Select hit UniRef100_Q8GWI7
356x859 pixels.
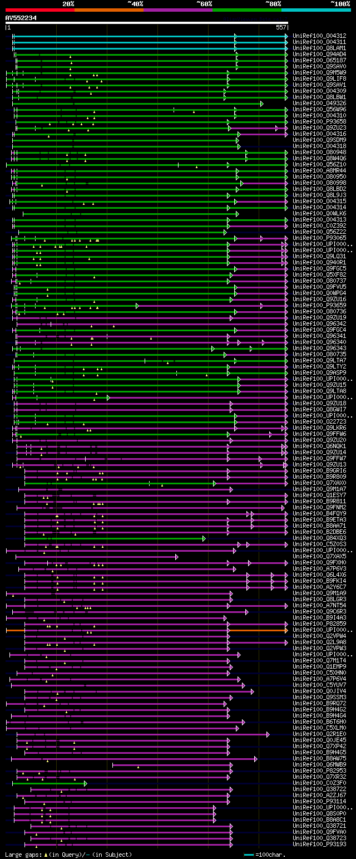[319, 410]
